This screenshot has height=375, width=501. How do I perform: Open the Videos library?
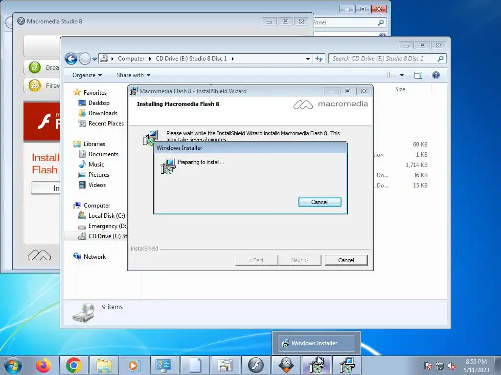click(x=97, y=185)
